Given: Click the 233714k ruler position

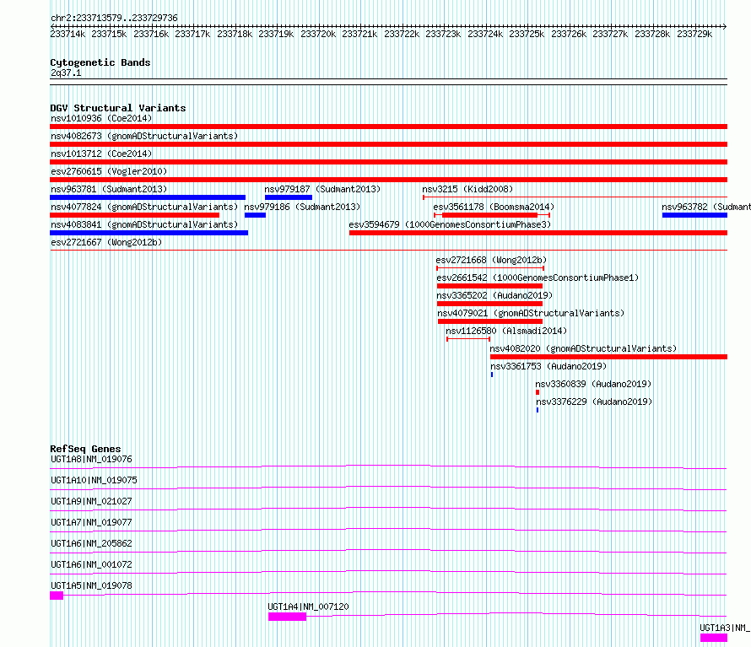Looking at the screenshot, I should (x=68, y=34).
